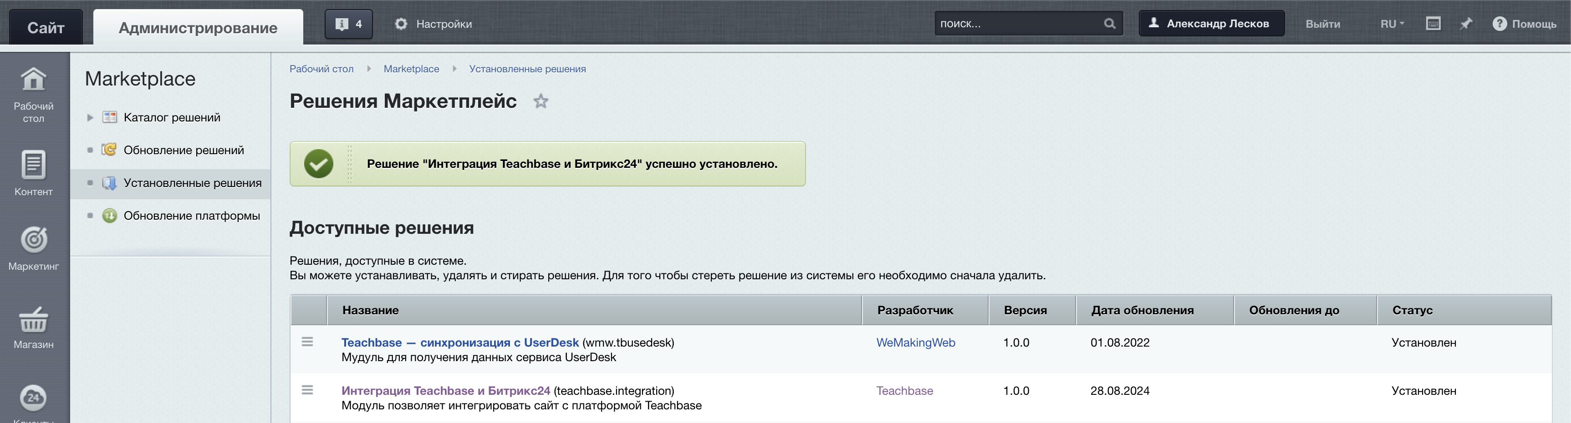Image resolution: width=1571 pixels, height=423 pixels.
Task: Click the green success checkmark icon
Action: (x=318, y=163)
